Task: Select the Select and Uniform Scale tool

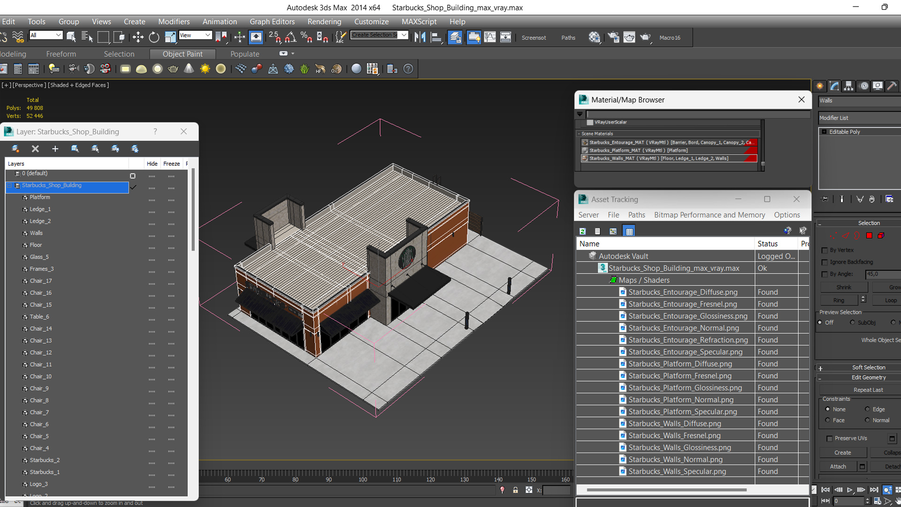Action: click(170, 37)
